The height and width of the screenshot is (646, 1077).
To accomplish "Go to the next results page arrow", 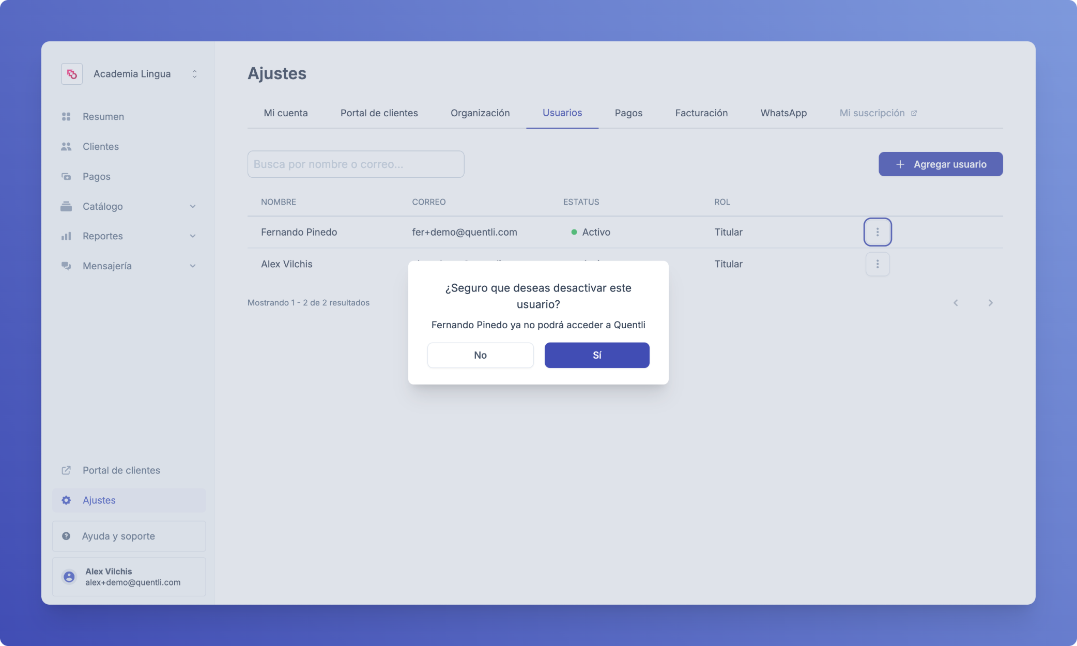I will pyautogui.click(x=990, y=303).
